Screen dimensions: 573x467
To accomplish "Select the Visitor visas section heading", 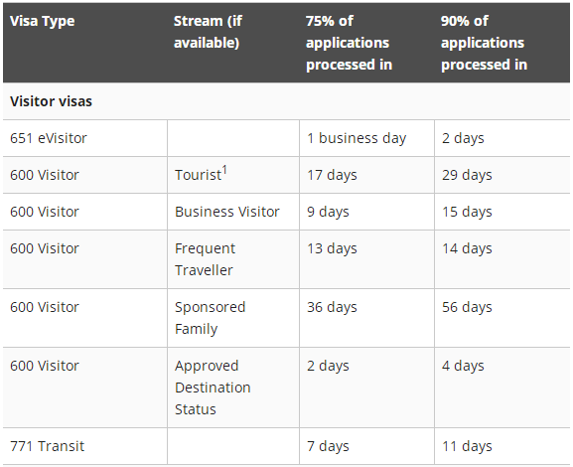I will click(x=52, y=101).
